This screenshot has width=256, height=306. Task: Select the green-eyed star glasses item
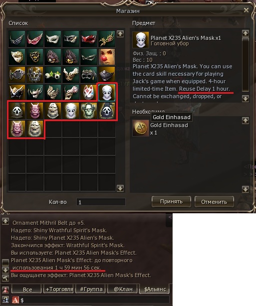click(x=53, y=75)
